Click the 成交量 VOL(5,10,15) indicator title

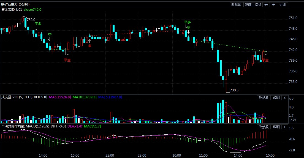click(x=17, y=97)
